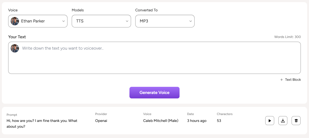Image resolution: width=309 pixels, height=138 pixels.
Task: Click the 'Your Text' heading
Action: coord(17,37)
